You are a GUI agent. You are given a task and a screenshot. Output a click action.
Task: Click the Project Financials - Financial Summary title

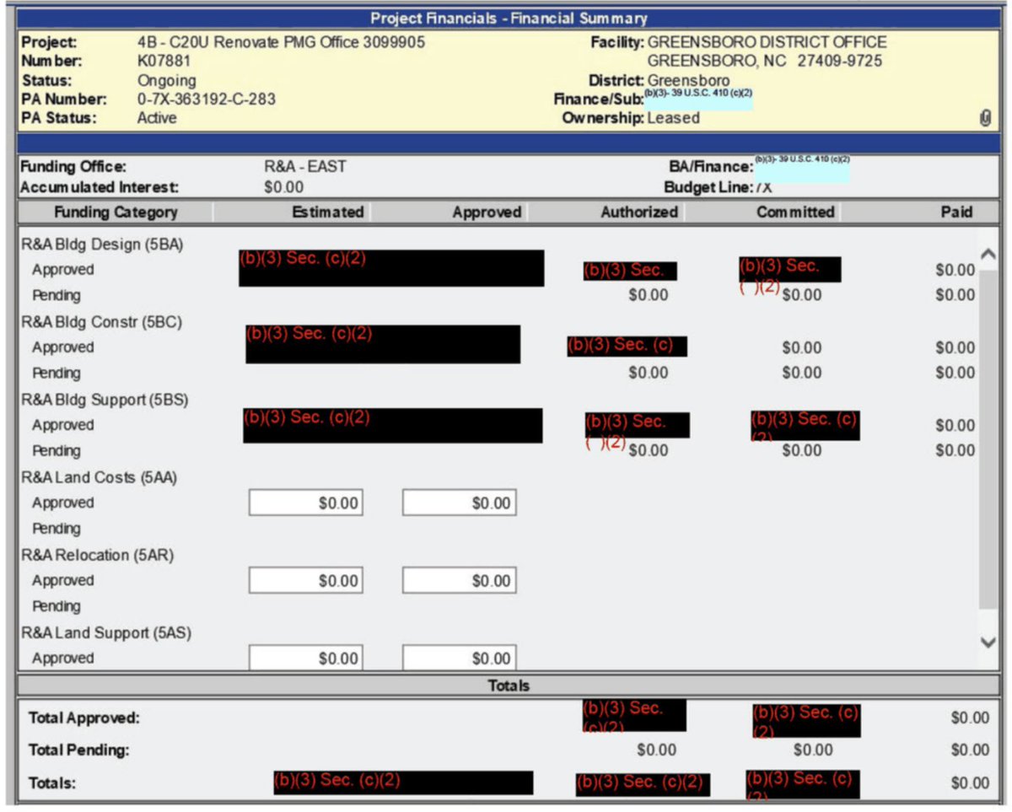pos(509,18)
